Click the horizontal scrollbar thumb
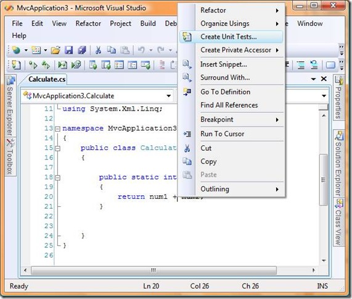 [153, 271]
